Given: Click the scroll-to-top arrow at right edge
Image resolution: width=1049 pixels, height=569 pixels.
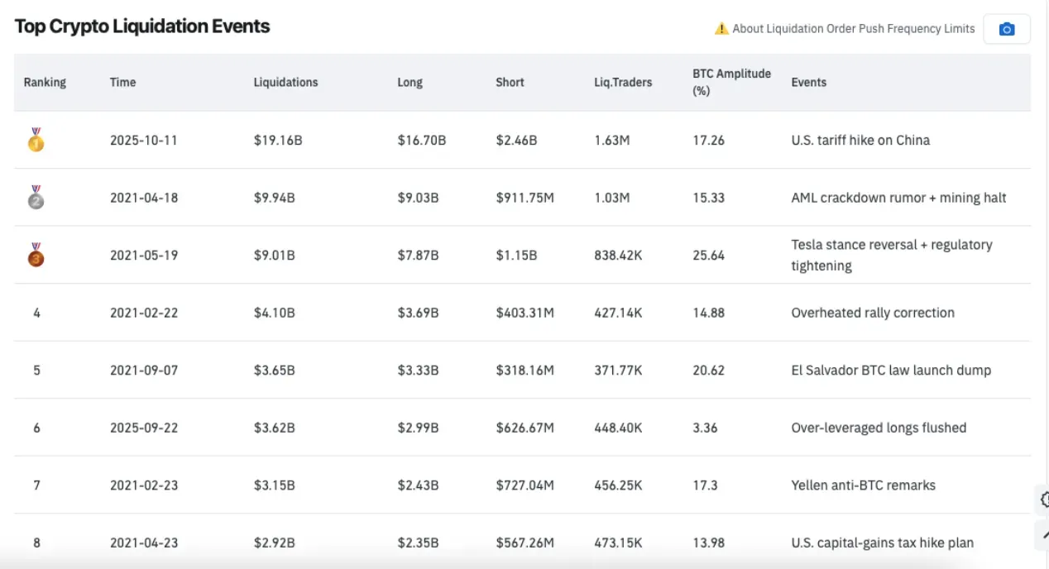Looking at the screenshot, I should (1044, 533).
